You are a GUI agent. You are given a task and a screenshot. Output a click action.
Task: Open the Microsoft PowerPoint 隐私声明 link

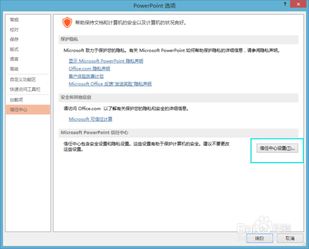[106, 61]
